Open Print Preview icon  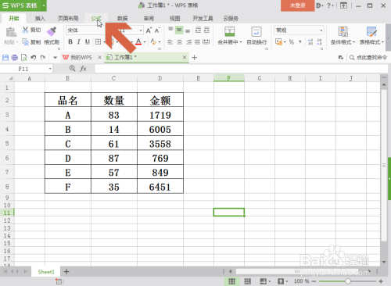[x=23, y=57]
